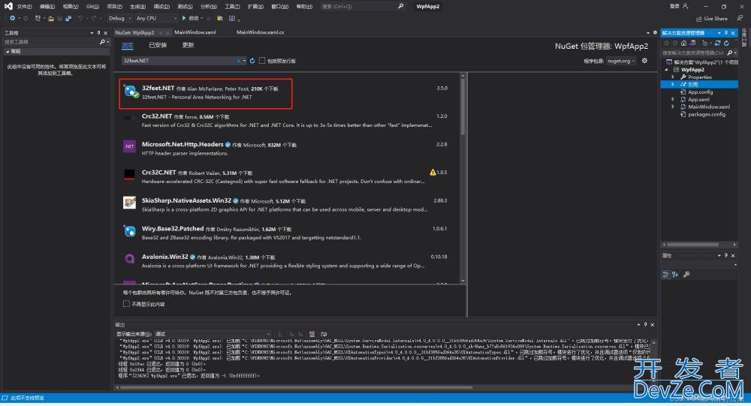Click the Visual Studio top search box
The height and width of the screenshot is (406, 751).
(x=363, y=6)
